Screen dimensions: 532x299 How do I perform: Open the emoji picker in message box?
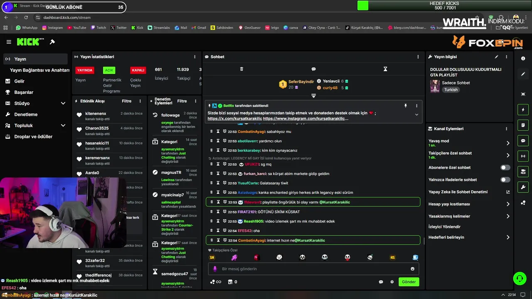tap(412, 269)
